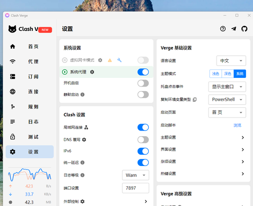The image size is (253, 206).
Task: Toggle the 局域网连接 LAN switch
Action: (143, 128)
